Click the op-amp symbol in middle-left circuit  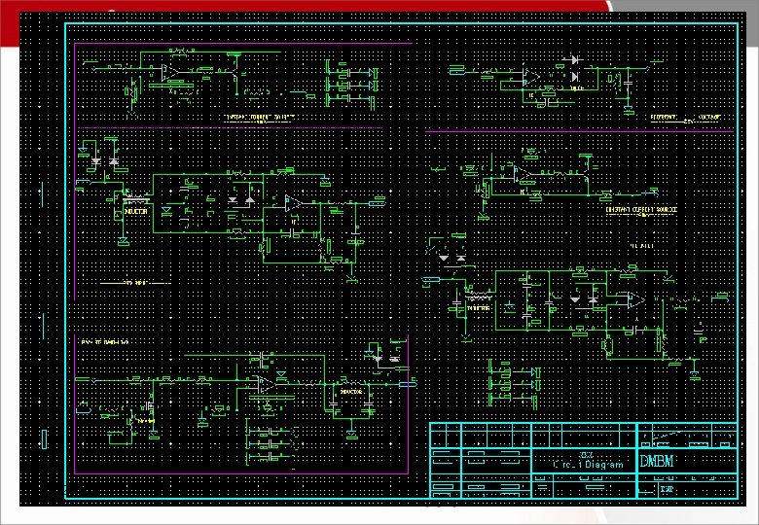point(293,203)
